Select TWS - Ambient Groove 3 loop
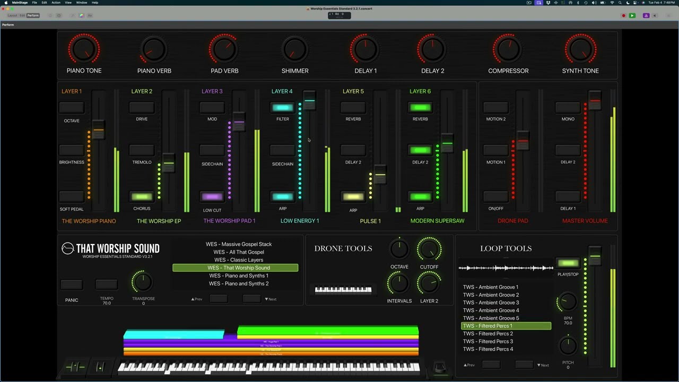Screen dimensions: 679x382 [491, 302]
